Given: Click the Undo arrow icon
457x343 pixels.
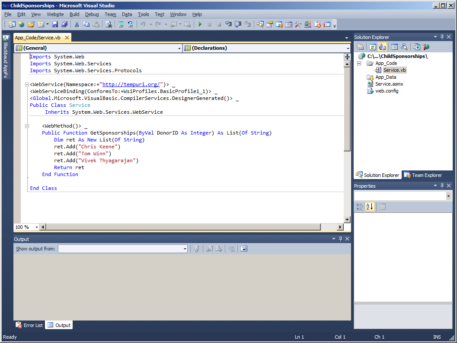Looking at the screenshot, I should [x=143, y=25].
